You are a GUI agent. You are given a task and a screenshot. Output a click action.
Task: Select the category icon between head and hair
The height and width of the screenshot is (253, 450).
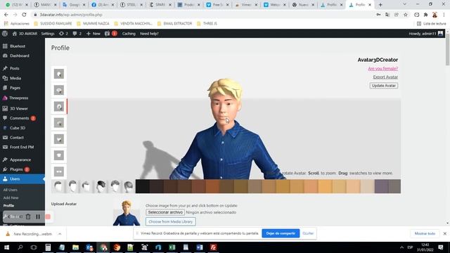point(59,90)
